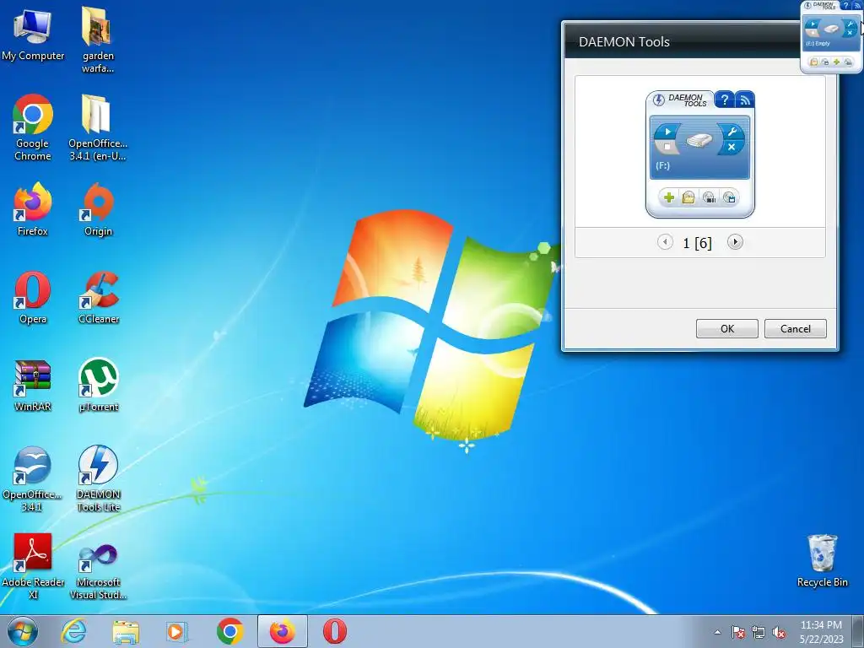Launch Firefox from the desktop shortcut

point(33,209)
